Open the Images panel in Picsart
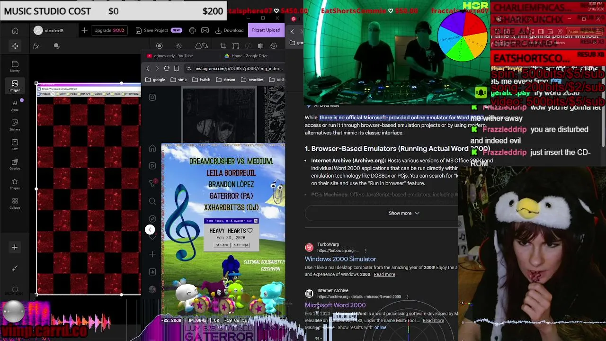This screenshot has height=341, width=606. tap(15, 86)
